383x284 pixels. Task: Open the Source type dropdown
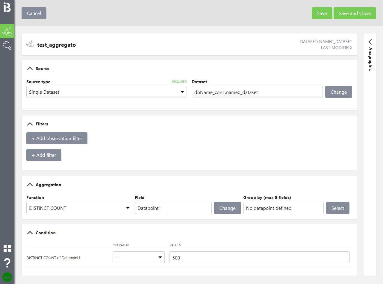click(106, 92)
